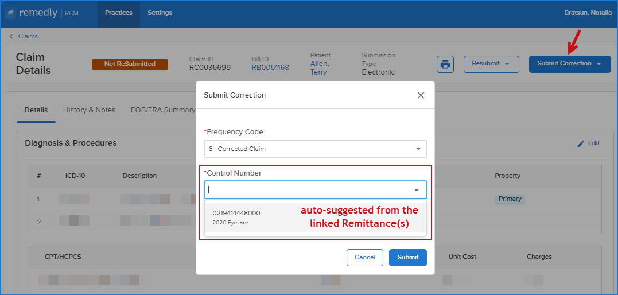This screenshot has width=618, height=295.
Task: Switch to the History & Notes tab
Action: point(89,110)
